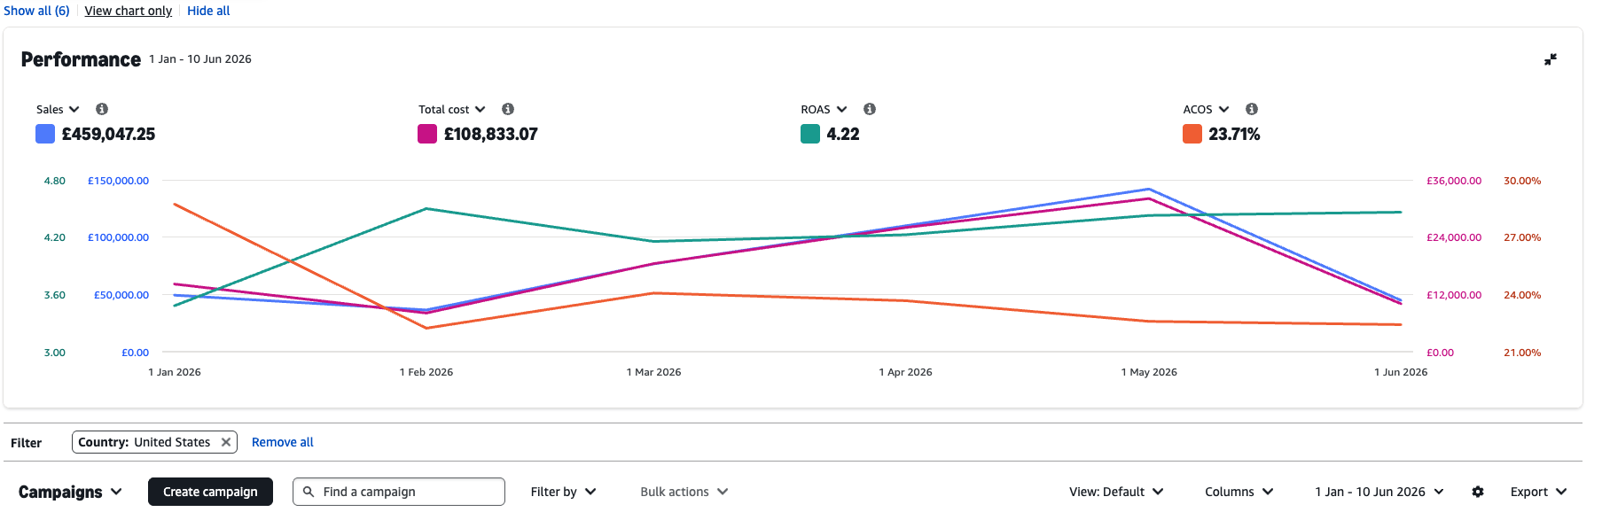Open the table settings gear icon
The image size is (1602, 520).
tap(1478, 492)
